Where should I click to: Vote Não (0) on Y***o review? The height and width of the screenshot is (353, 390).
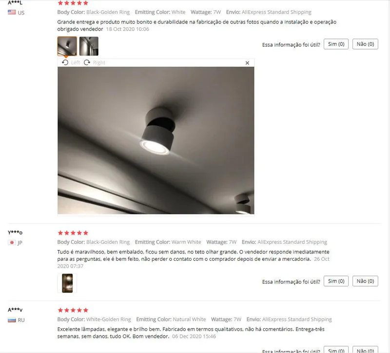click(365, 281)
